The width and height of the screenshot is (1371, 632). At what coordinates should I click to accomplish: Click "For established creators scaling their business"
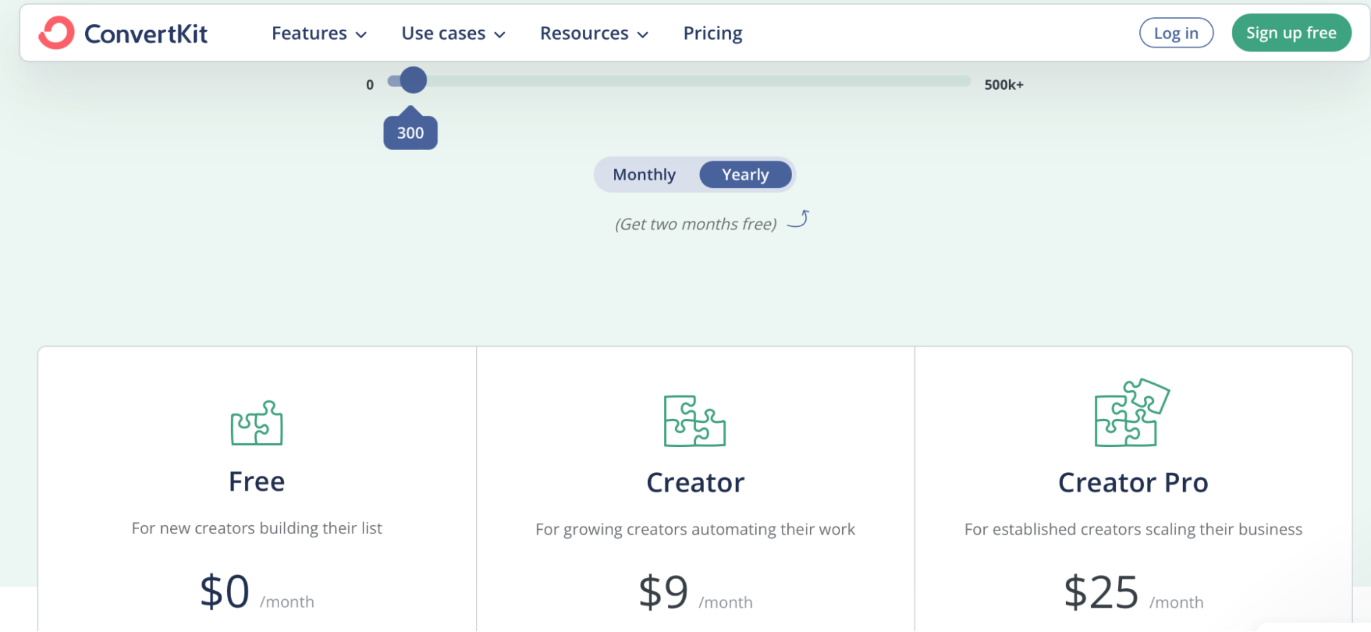coord(1133,529)
